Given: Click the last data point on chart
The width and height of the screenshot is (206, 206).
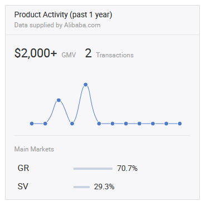Looking at the screenshot, I should pos(180,124).
